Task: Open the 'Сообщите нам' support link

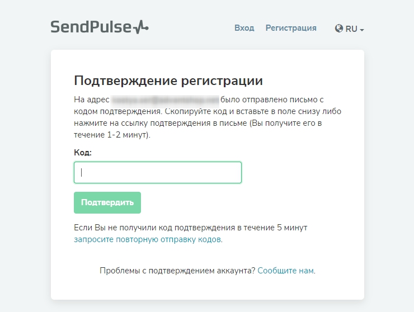Action: tap(285, 271)
